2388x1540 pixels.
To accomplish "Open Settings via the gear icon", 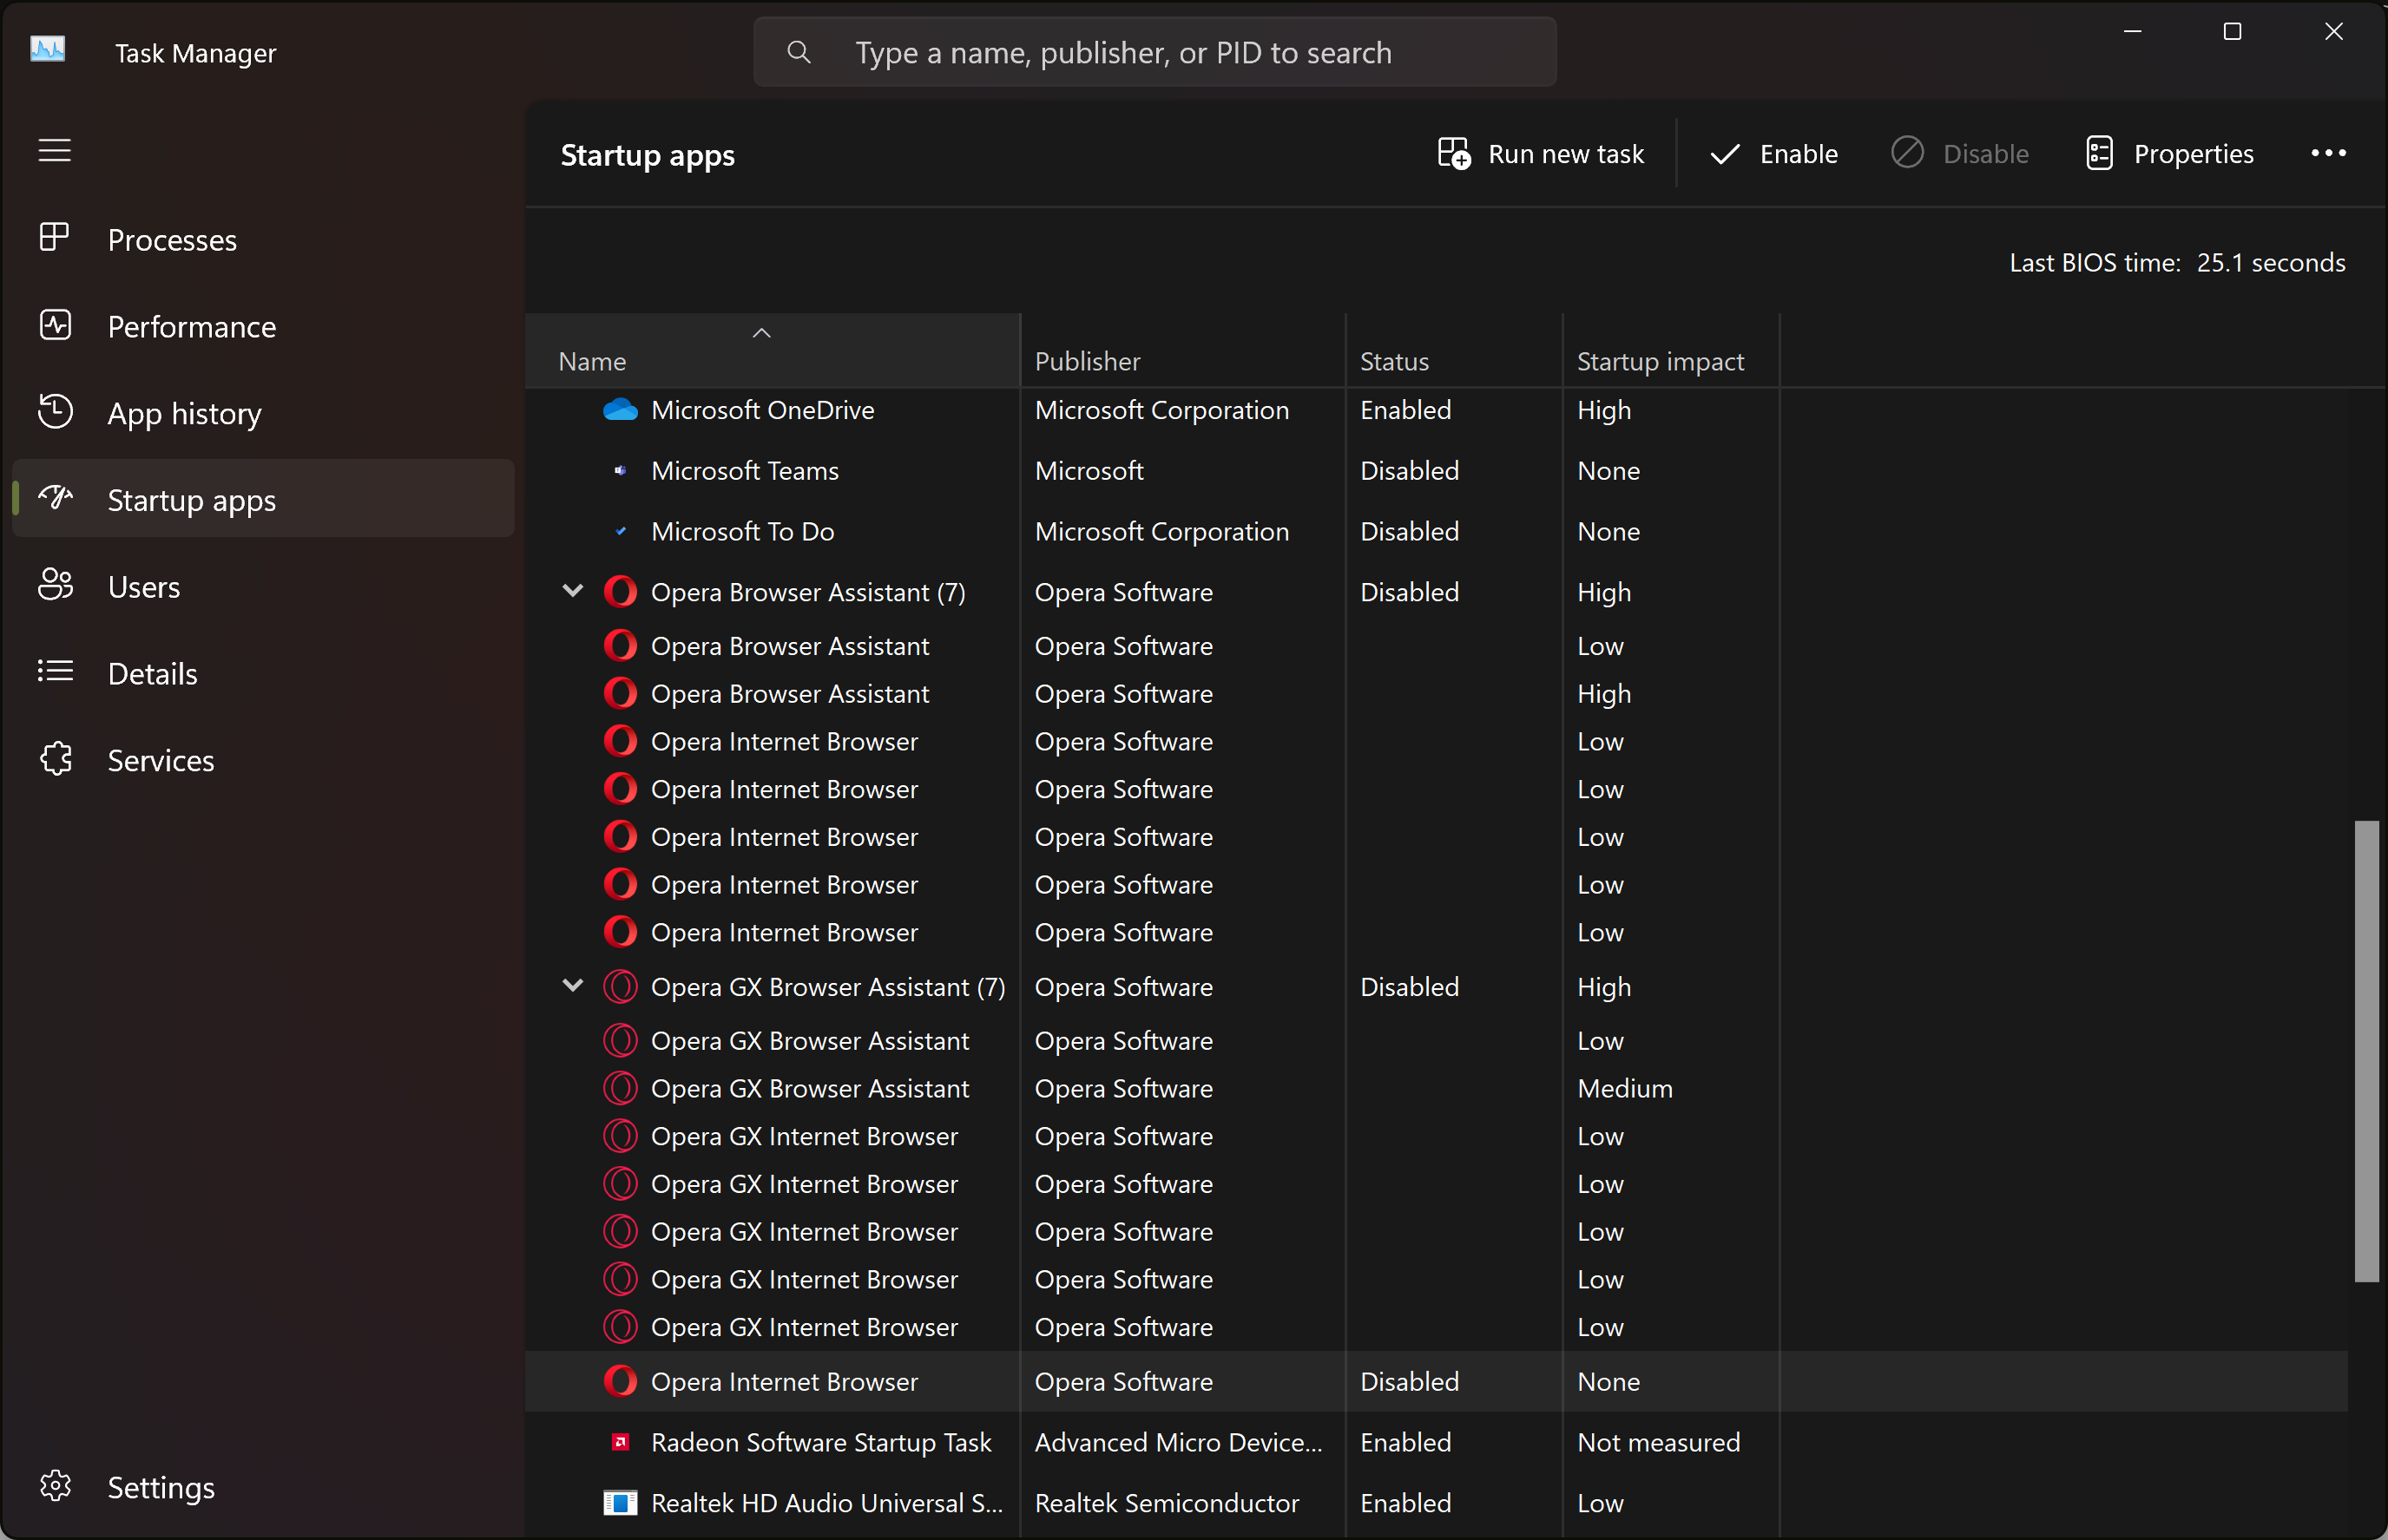I will point(56,1486).
